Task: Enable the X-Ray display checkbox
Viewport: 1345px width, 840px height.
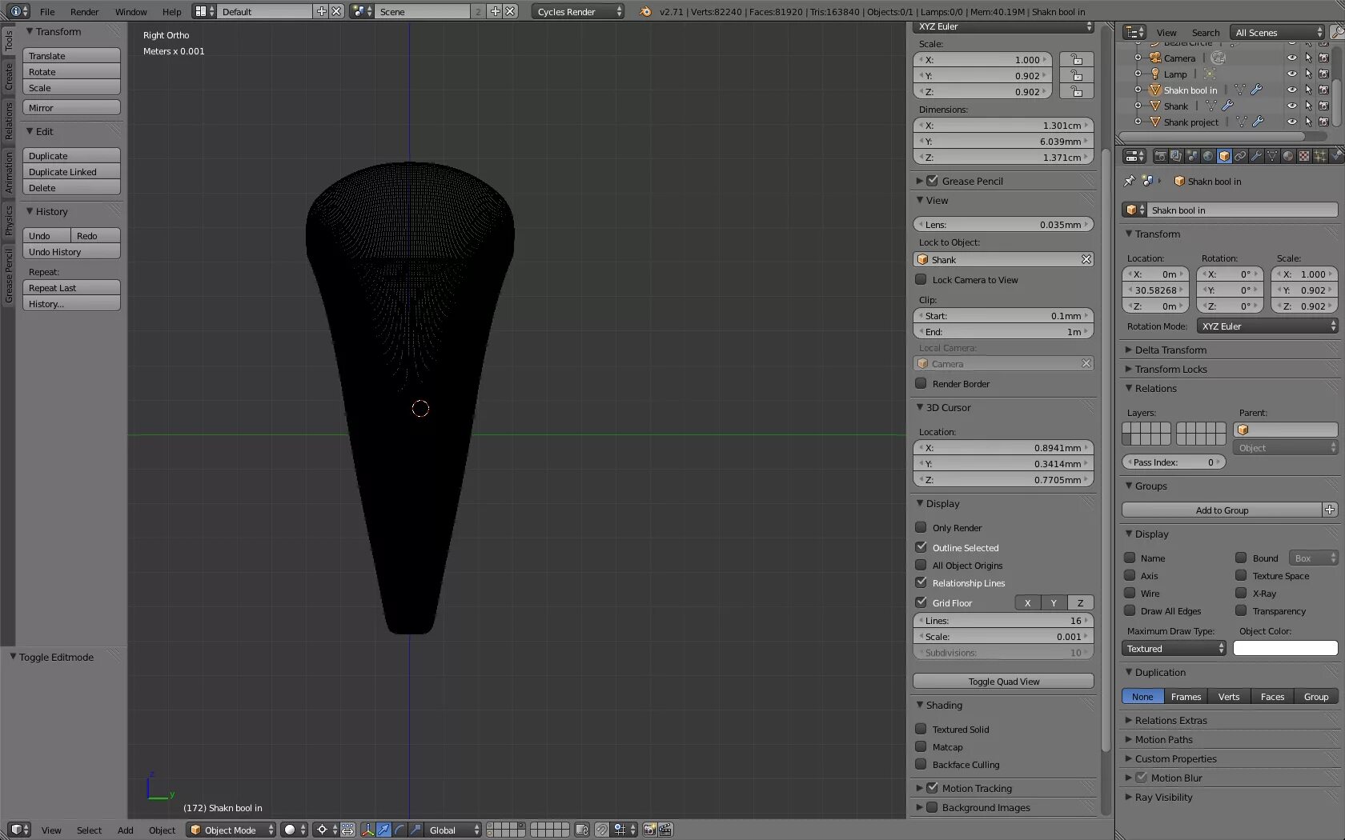Action: [1241, 593]
